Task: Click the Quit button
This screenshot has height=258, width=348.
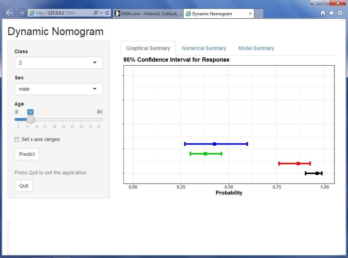Action: 24,186
